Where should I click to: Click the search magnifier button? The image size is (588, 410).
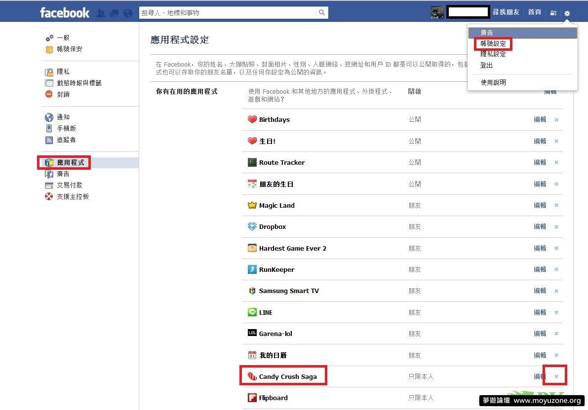coord(322,12)
